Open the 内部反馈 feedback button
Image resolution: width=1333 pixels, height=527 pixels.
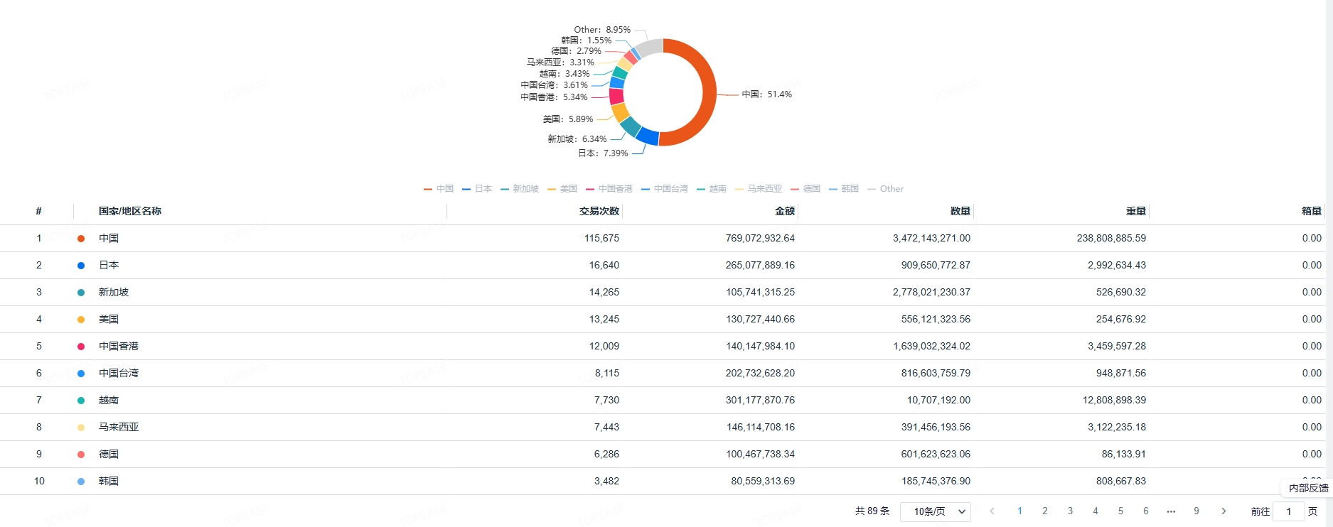1307,488
